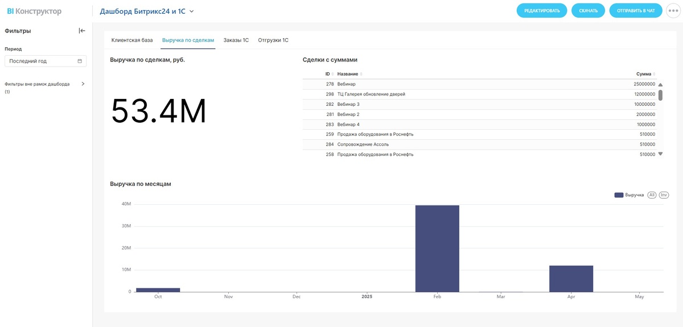The width and height of the screenshot is (683, 327).
Task: Click the BI Конструктор logo
Action: 34,11
